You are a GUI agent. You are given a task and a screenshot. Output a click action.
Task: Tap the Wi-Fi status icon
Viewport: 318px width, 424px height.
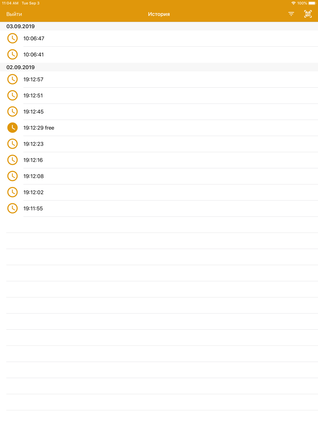(293, 3)
